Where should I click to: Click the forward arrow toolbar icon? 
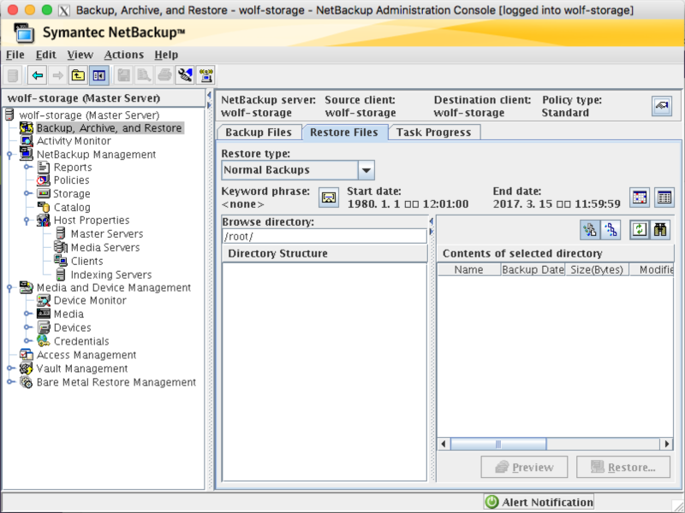click(x=57, y=75)
